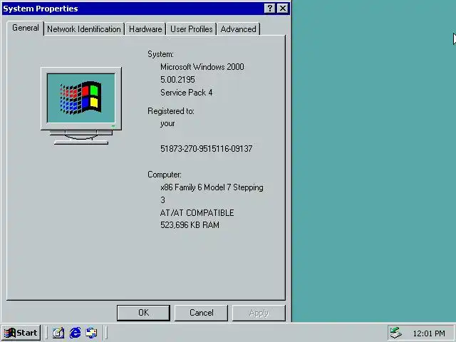Switch to the General tab
Screen dimensions: 456x342
click(x=26, y=28)
